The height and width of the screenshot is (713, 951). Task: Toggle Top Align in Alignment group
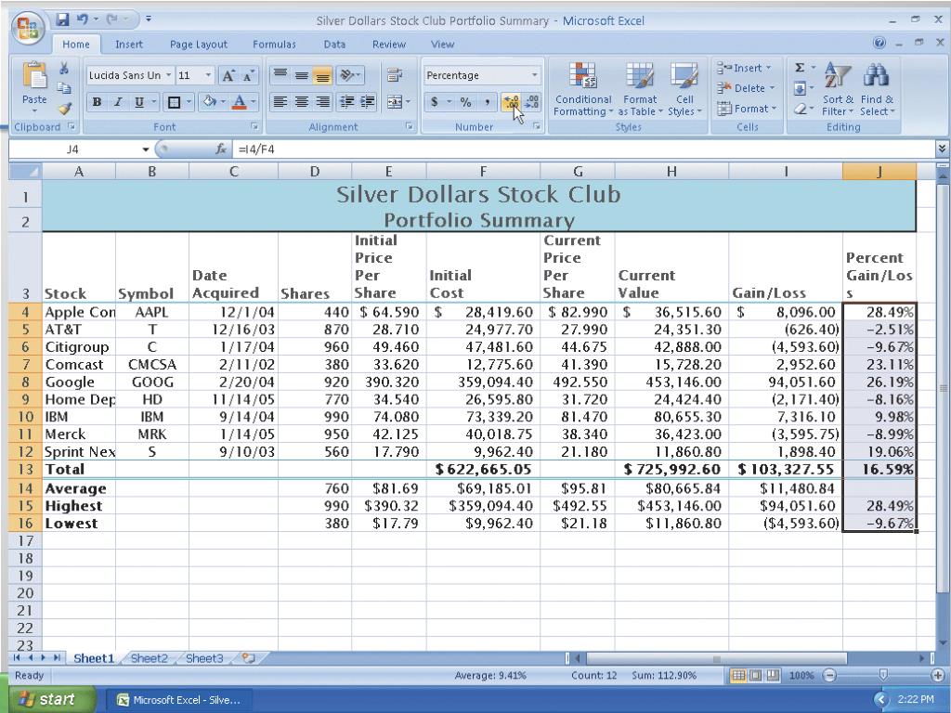coord(280,74)
